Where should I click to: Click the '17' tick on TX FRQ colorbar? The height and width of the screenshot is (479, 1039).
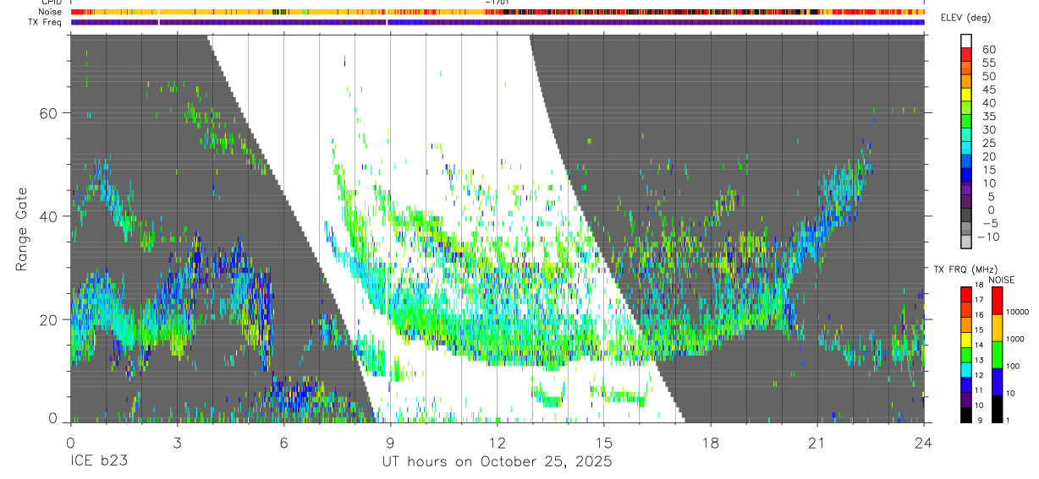[x=979, y=300]
